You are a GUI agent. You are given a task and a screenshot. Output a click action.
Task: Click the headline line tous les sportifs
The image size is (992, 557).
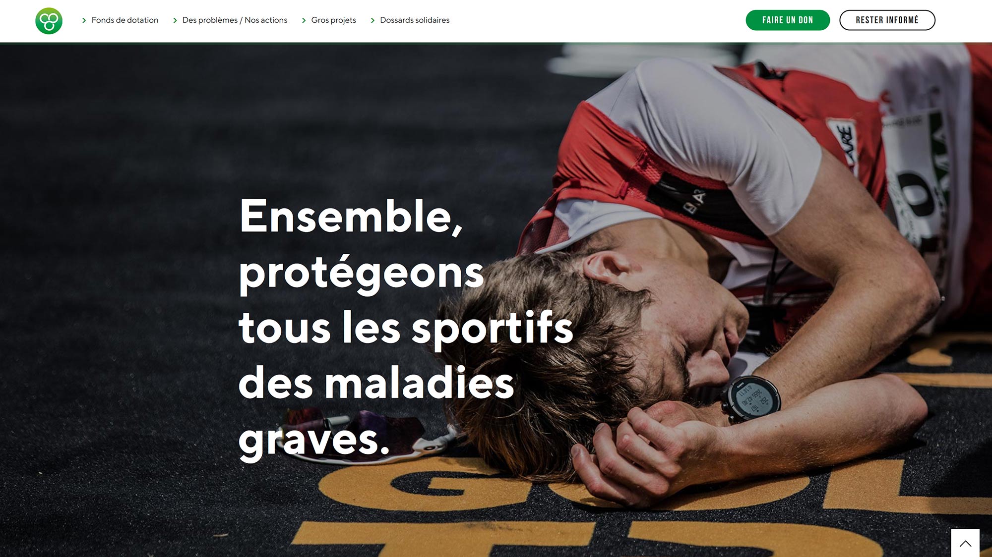(x=406, y=329)
